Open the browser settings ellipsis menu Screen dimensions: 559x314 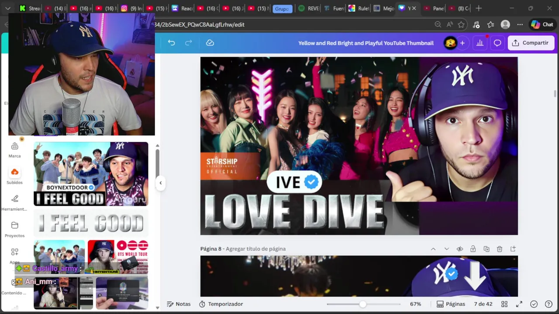520,25
